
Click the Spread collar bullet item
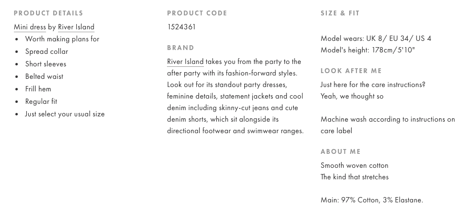click(x=47, y=51)
